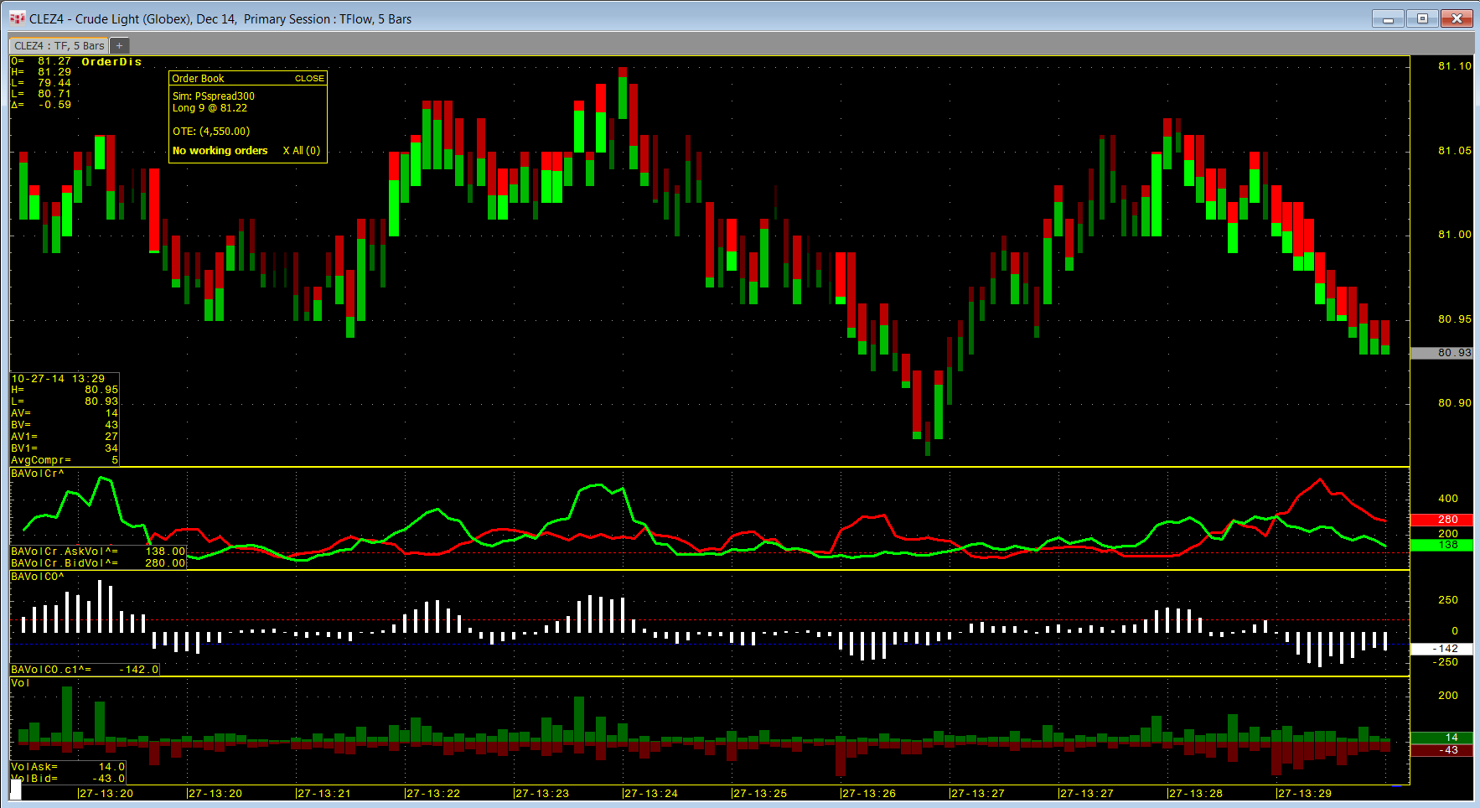The image size is (1480, 808).
Task: Click the CLEZ4 app icon in title bar
Action: (17, 18)
